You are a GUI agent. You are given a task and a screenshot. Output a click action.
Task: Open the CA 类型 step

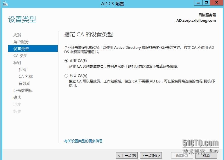pos(20,55)
